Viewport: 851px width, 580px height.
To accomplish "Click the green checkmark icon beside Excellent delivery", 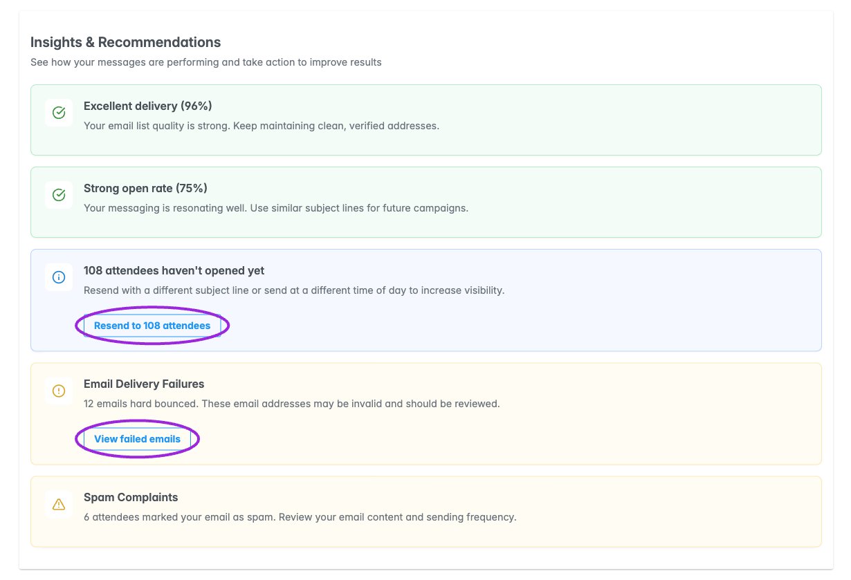I will coord(59,113).
